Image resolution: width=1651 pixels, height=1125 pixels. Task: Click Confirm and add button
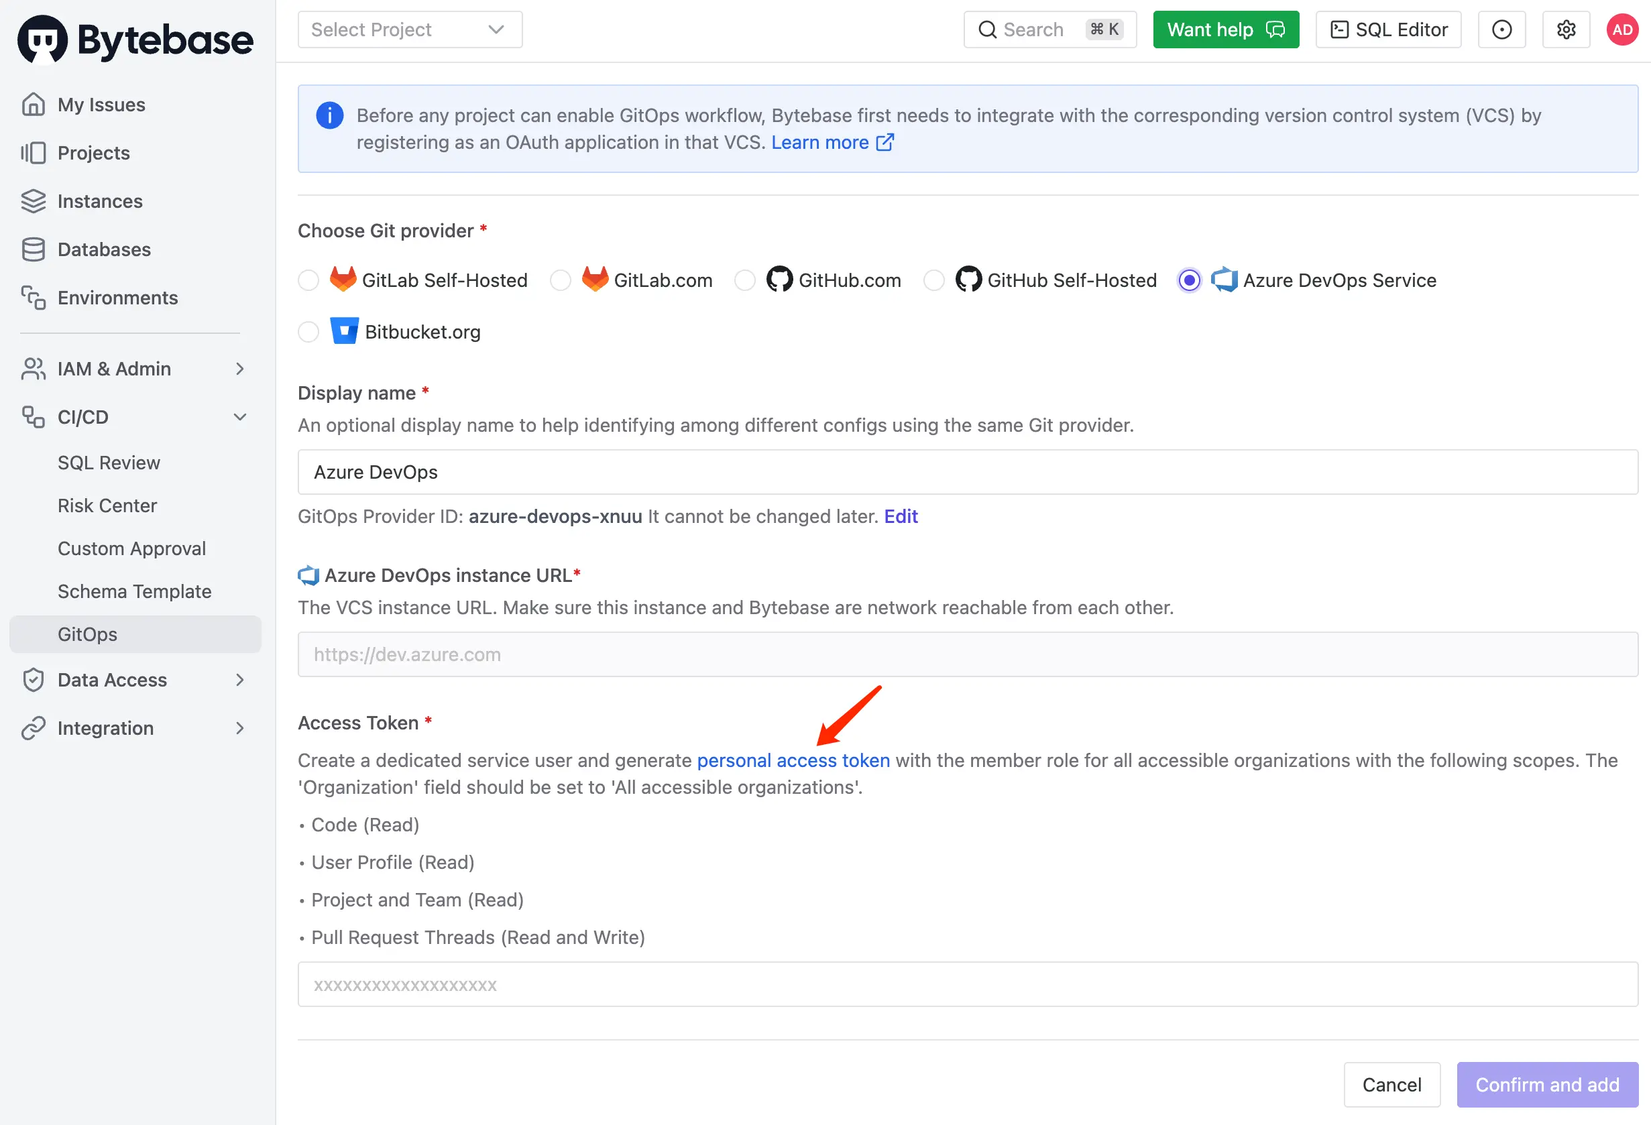(x=1547, y=1085)
